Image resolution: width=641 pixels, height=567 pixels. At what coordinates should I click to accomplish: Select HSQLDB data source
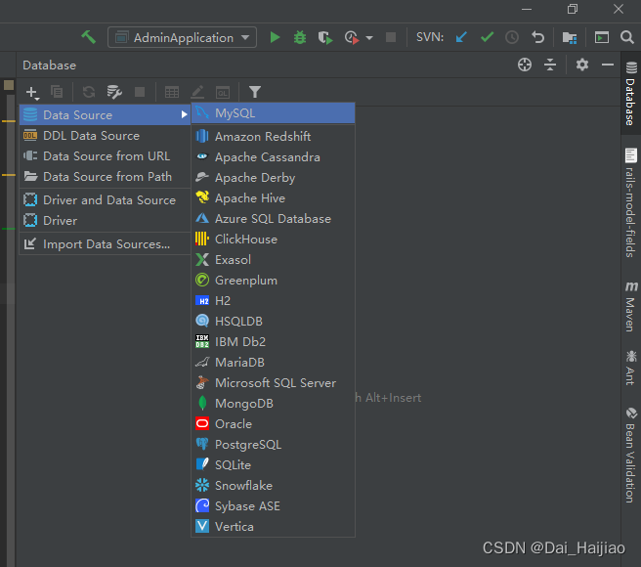(273, 321)
